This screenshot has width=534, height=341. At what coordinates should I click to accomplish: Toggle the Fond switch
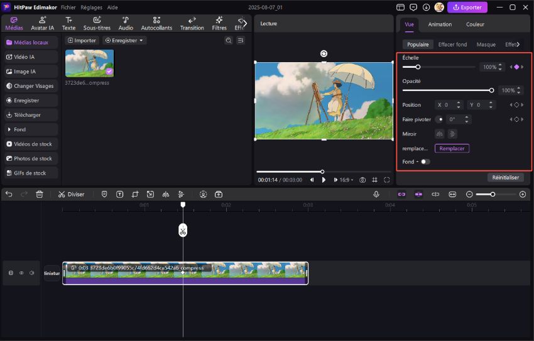(425, 161)
